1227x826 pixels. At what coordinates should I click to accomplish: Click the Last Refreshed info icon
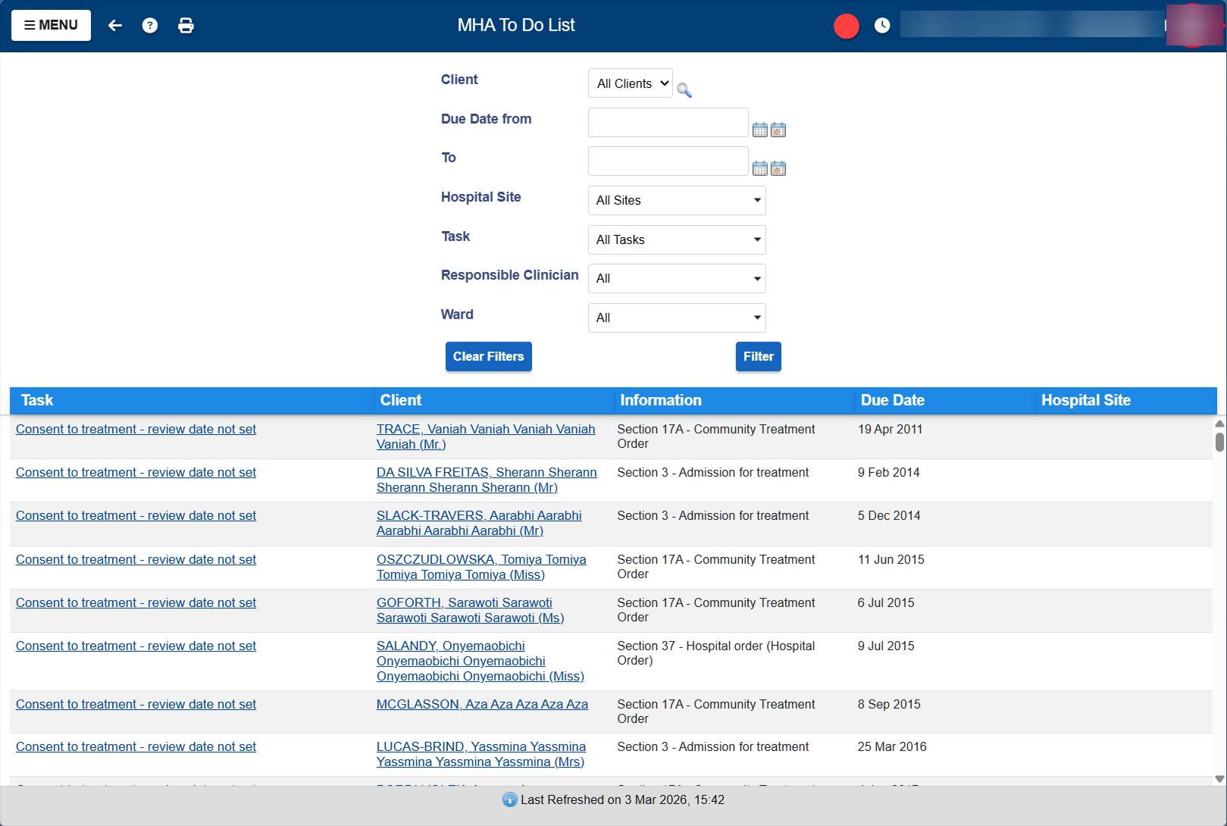[x=510, y=799]
